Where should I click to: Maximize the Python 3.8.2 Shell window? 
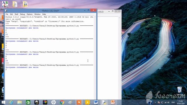point(89,10)
